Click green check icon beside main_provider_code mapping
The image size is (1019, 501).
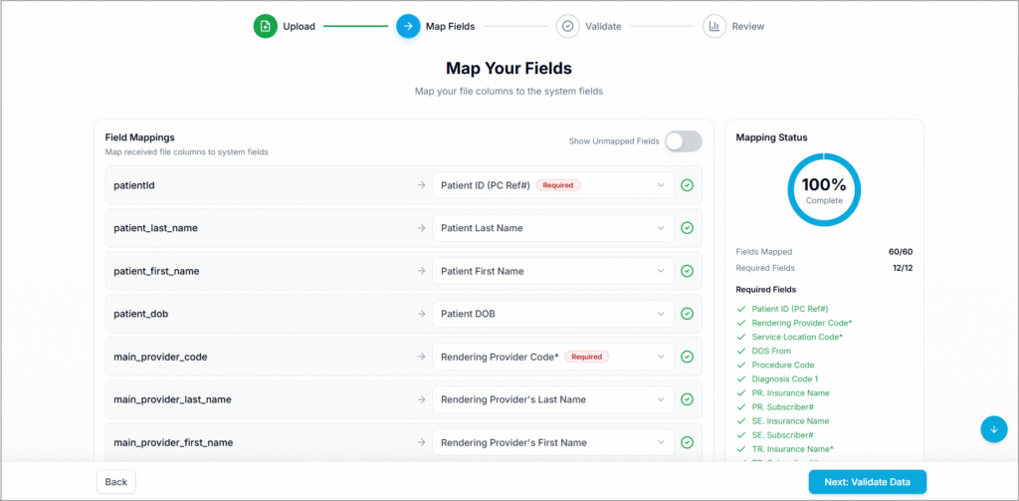coord(687,357)
